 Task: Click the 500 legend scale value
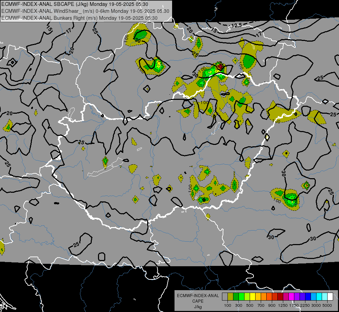coord(250,305)
